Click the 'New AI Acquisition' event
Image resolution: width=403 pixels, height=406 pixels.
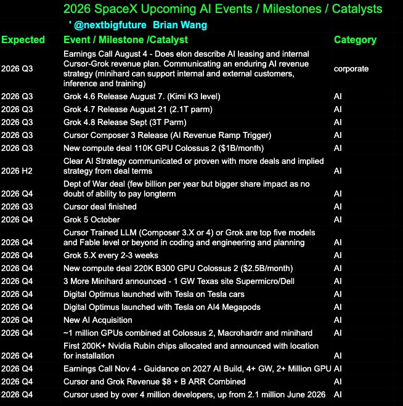[x=97, y=320]
